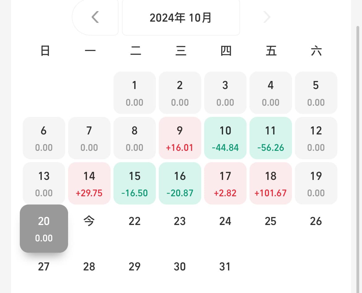
Task: Open October 17 with +2.82
Action: coord(225,184)
